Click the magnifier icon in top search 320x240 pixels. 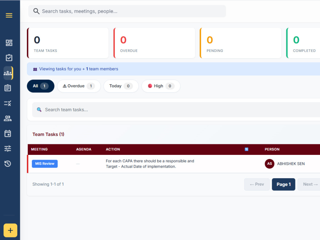pos(36,11)
